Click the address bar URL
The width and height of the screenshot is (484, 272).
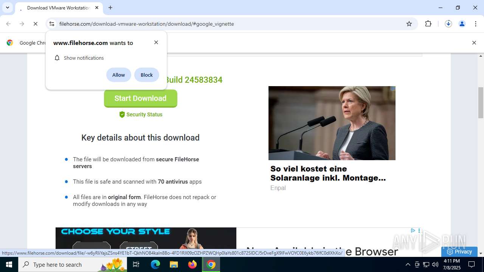[x=147, y=24]
